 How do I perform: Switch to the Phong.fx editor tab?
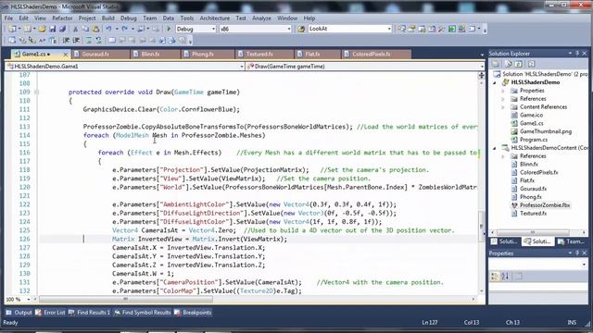click(208, 55)
